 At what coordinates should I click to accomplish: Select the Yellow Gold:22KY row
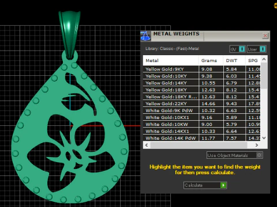tap(201, 103)
